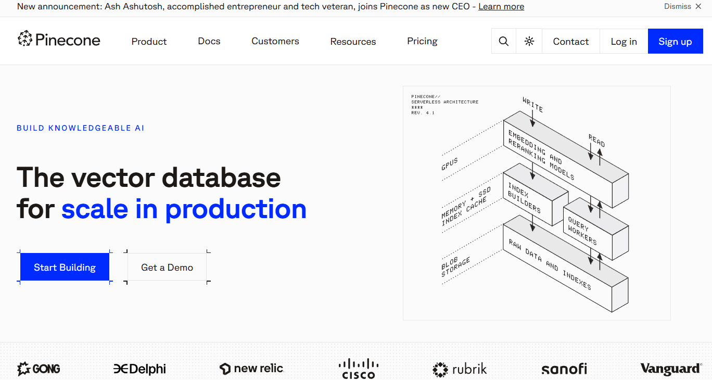The height and width of the screenshot is (380, 712).
Task: Click the Sanofi logo
Action: tap(564, 369)
